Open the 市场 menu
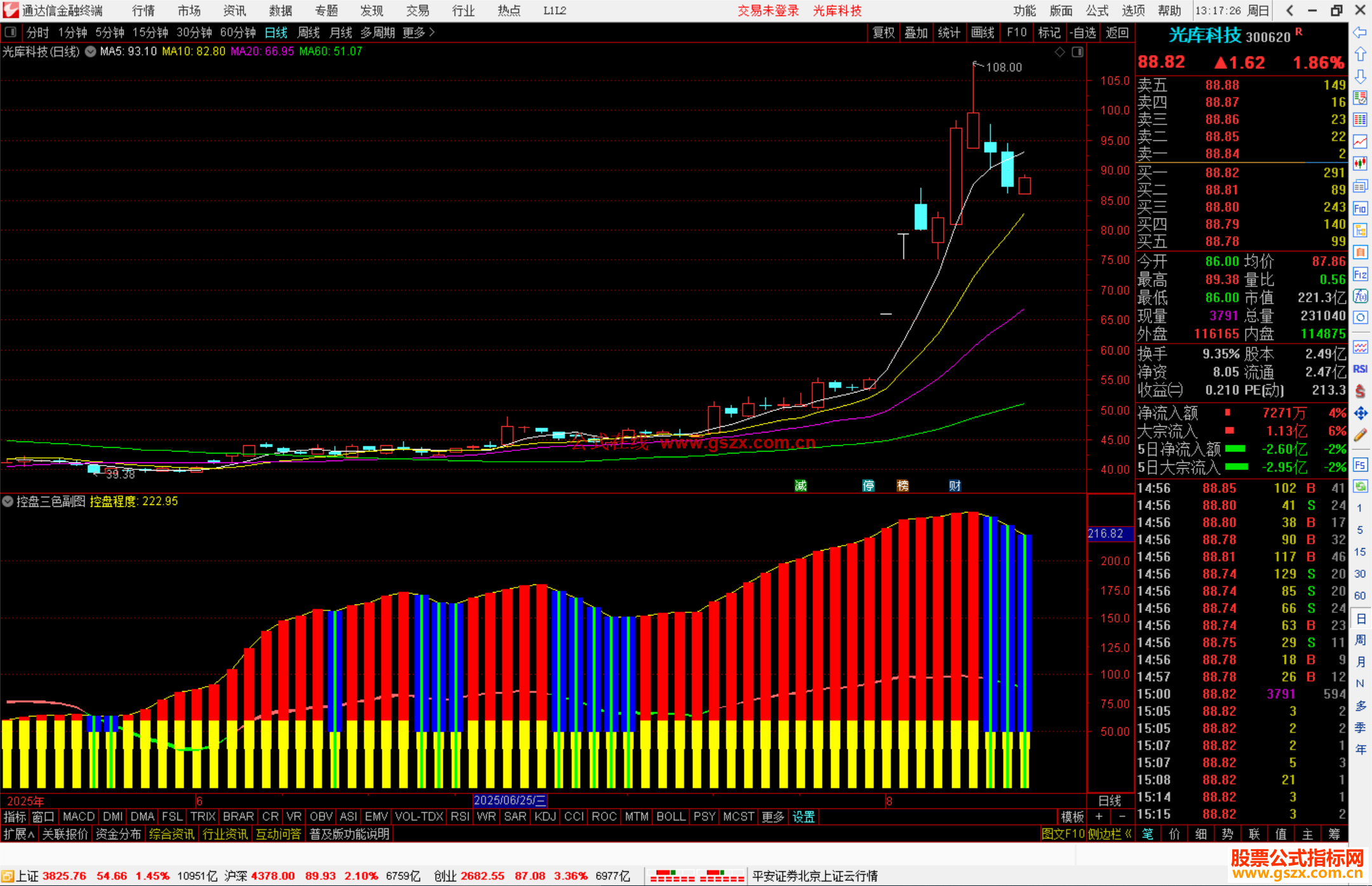Viewport: 1372px width, 886px height. coord(189,11)
